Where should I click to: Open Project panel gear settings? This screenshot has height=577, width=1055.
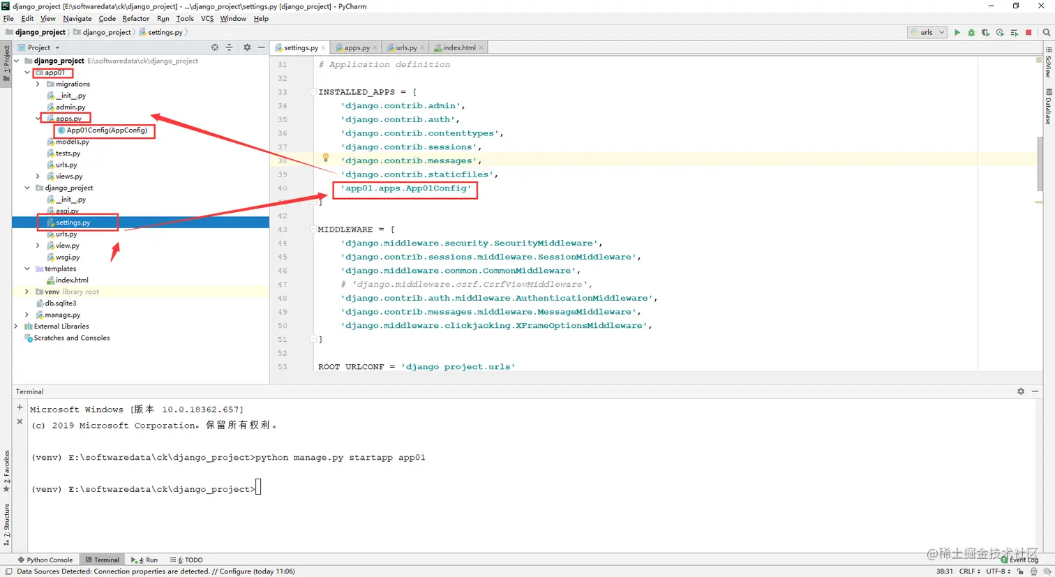pos(247,47)
